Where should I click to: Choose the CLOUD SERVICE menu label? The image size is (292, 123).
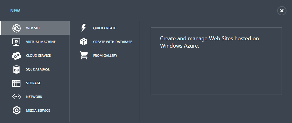pyautogui.click(x=38, y=56)
